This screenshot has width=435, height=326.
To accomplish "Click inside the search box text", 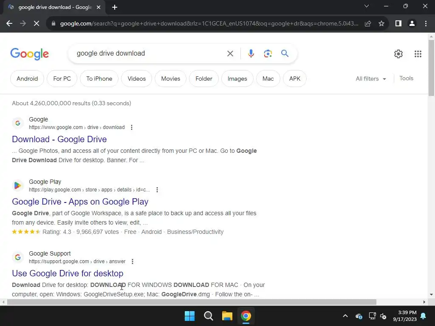I will point(111,53).
